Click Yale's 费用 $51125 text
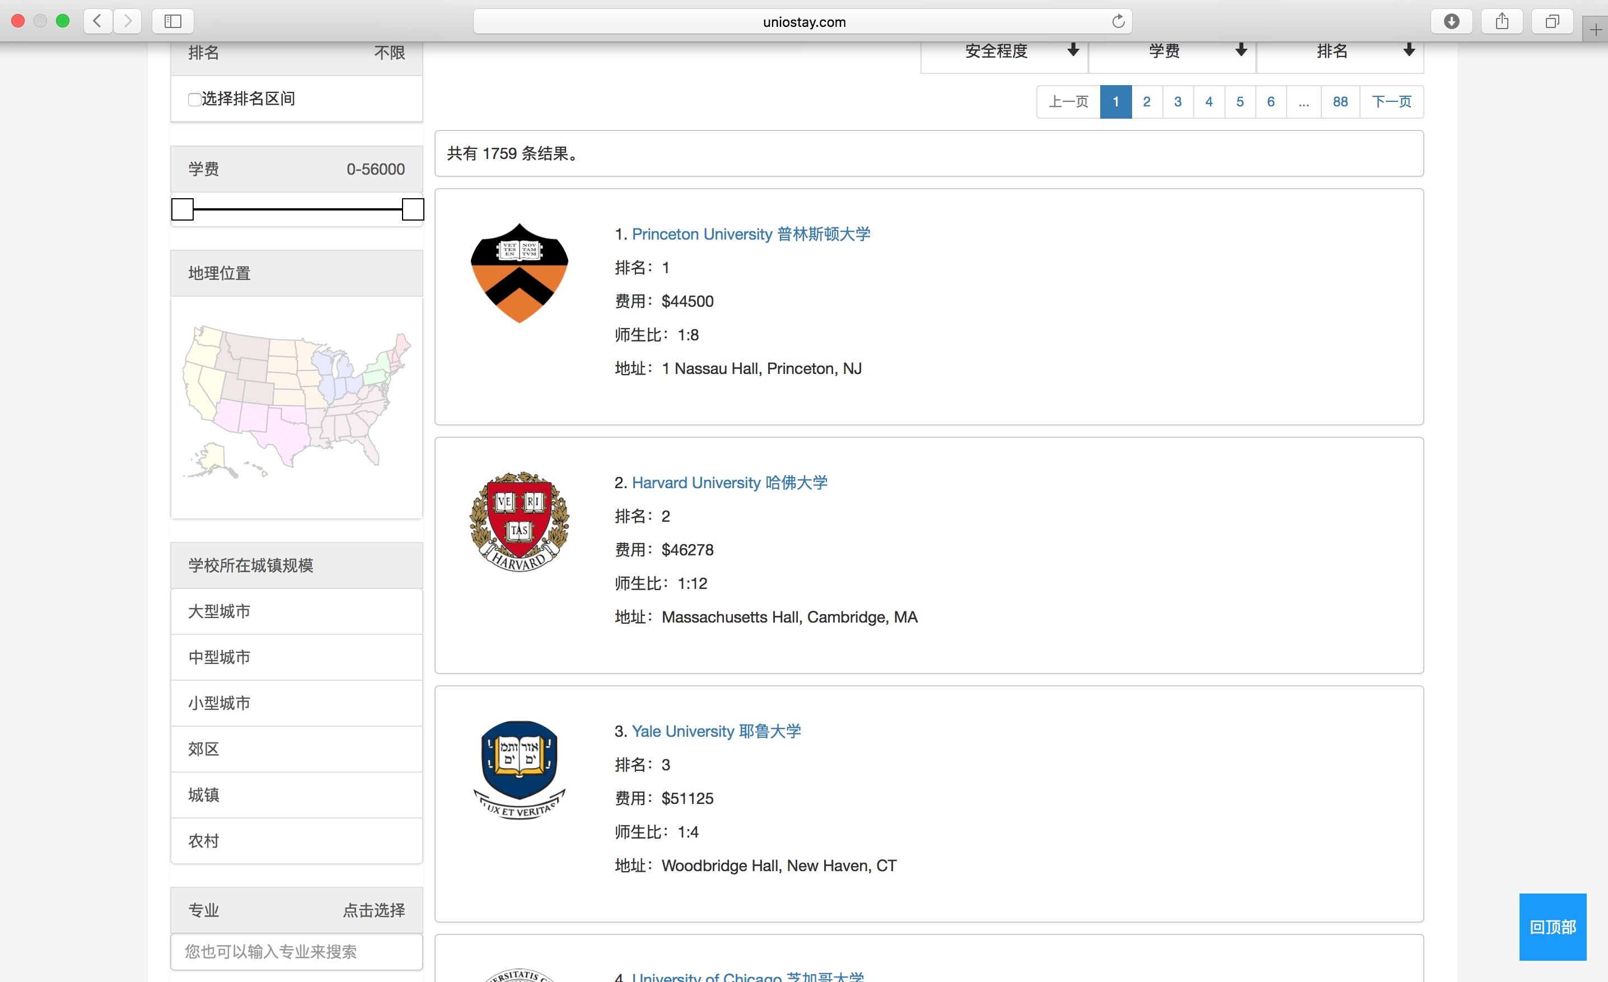The width and height of the screenshot is (1608, 982). click(665, 799)
